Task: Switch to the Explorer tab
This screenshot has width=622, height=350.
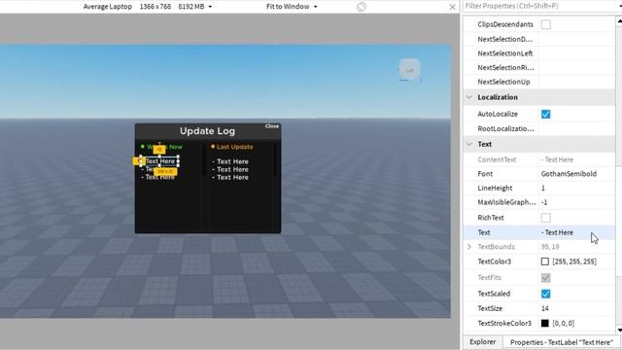Action: [482, 342]
